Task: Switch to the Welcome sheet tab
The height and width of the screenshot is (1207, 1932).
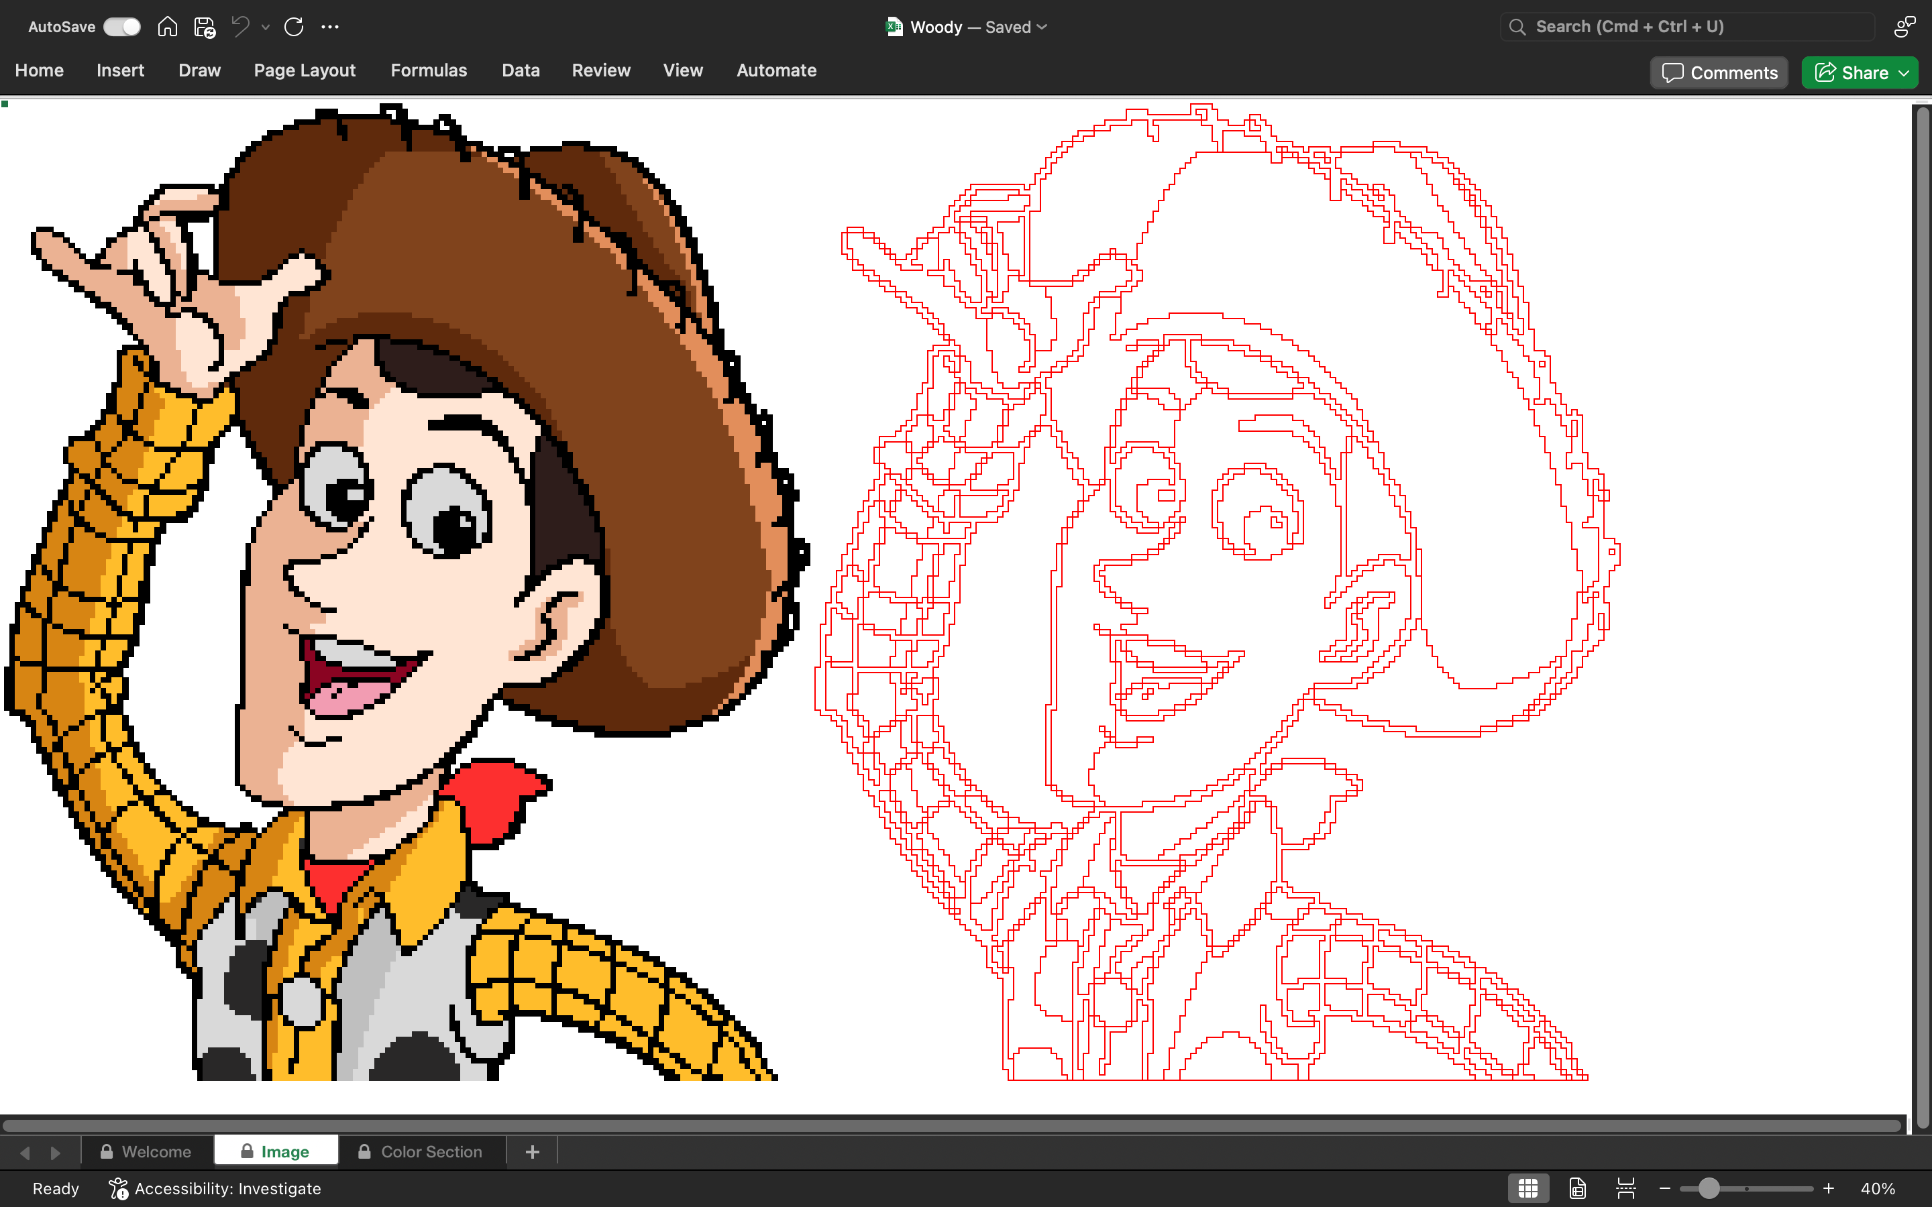Action: [x=147, y=1152]
